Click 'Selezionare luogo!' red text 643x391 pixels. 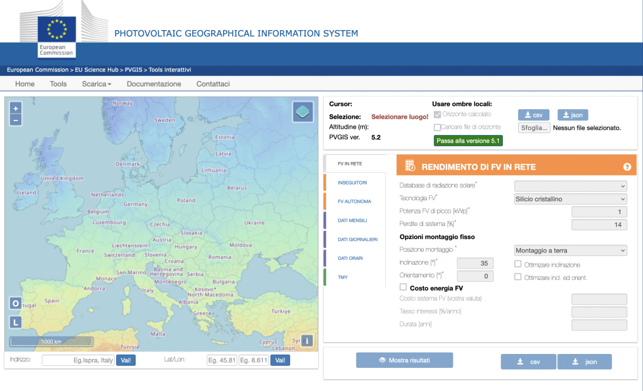[x=400, y=117]
